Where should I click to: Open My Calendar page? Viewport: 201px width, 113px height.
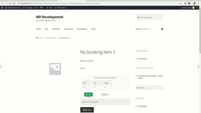pos(82,29)
